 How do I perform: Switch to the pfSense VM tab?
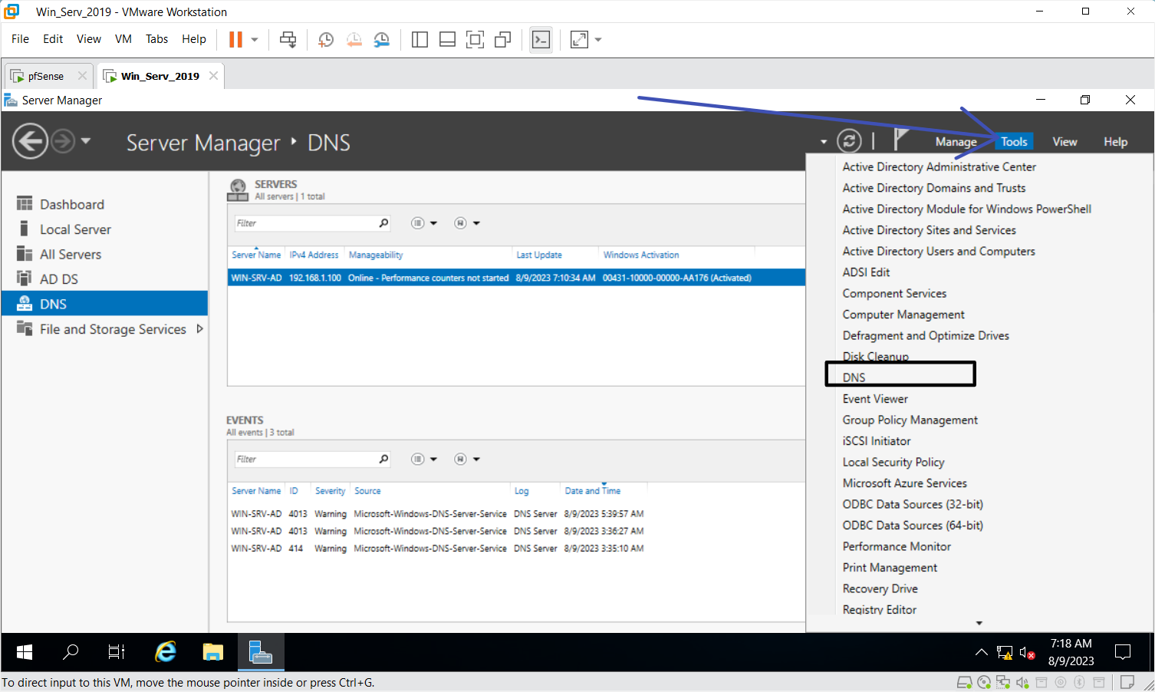click(45, 76)
